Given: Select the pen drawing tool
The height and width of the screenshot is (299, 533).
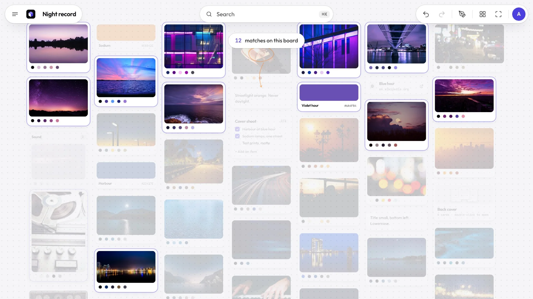Looking at the screenshot, I should [462, 14].
